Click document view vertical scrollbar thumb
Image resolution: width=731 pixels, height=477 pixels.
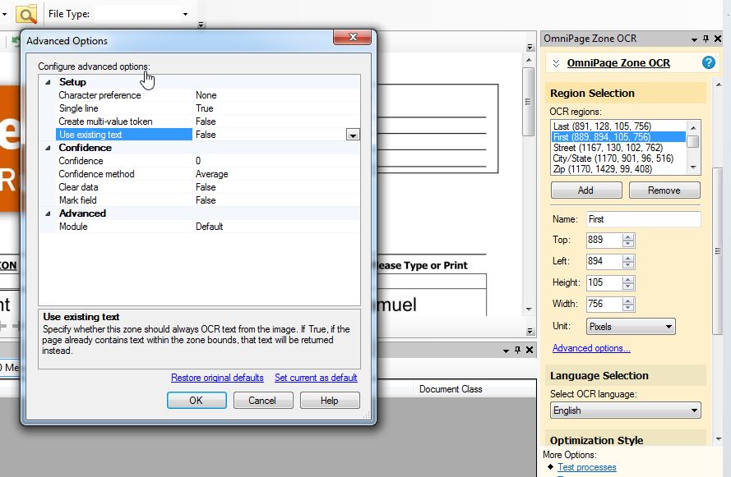click(528, 102)
